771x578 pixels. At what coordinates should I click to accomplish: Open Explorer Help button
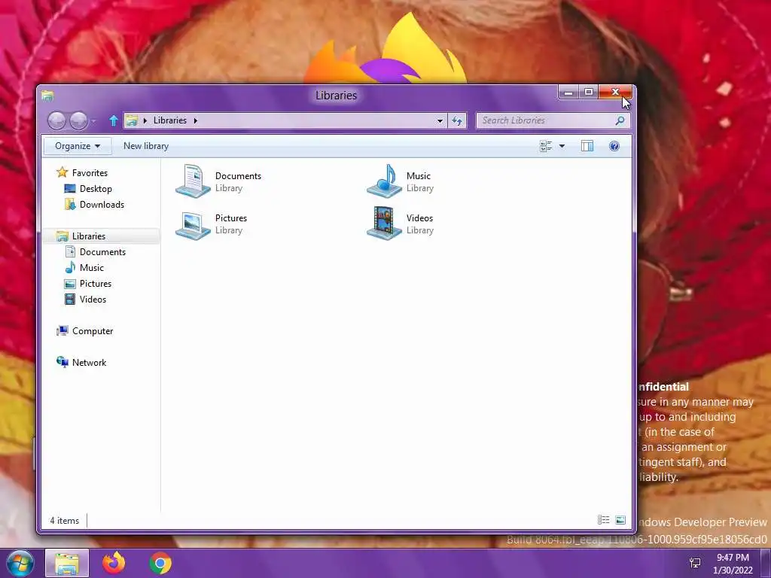(x=614, y=146)
